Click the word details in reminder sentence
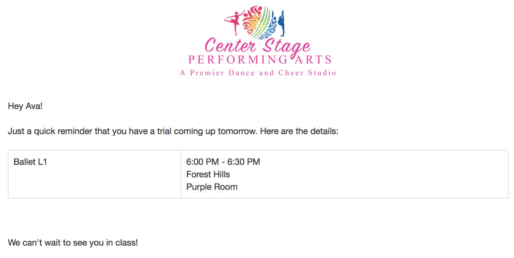Screen dimensions: 514x258 pyautogui.click(x=324, y=132)
